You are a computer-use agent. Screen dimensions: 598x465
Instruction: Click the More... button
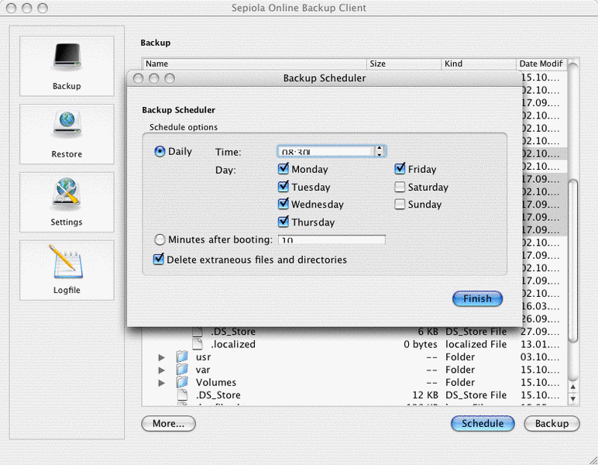coord(169,423)
